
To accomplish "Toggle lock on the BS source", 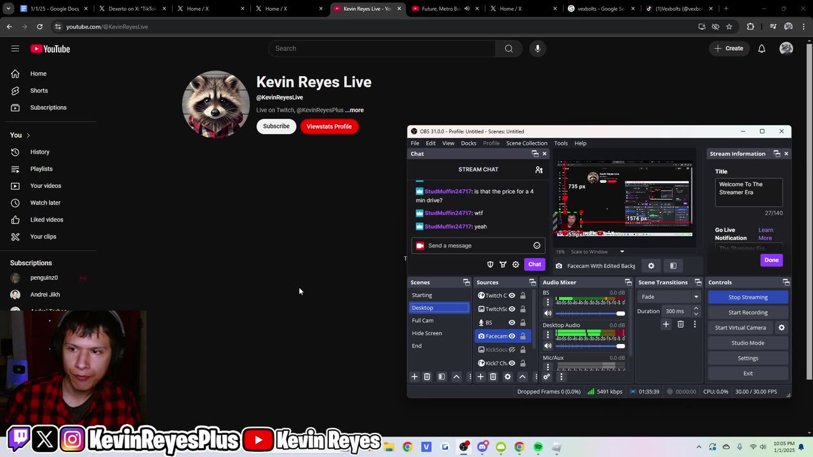I will (x=523, y=322).
